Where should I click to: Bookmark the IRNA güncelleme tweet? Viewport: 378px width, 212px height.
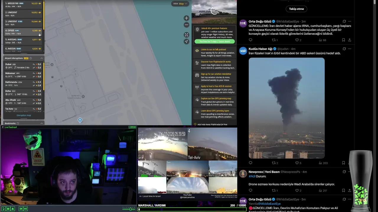(343, 40)
